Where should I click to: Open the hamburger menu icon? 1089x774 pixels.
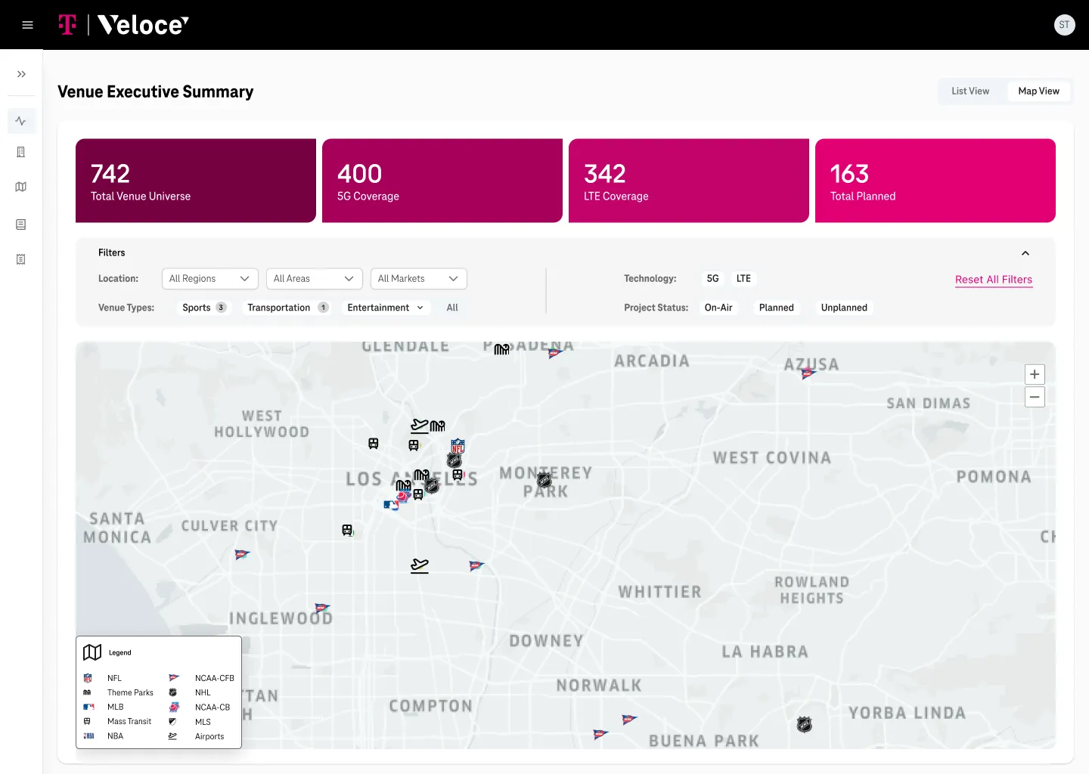[28, 25]
